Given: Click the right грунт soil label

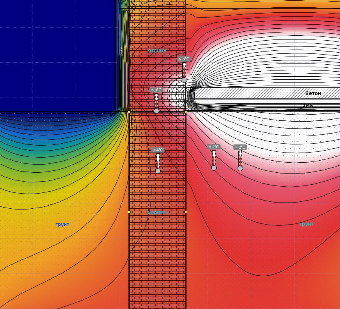Looking at the screenshot, I should pos(306,224).
